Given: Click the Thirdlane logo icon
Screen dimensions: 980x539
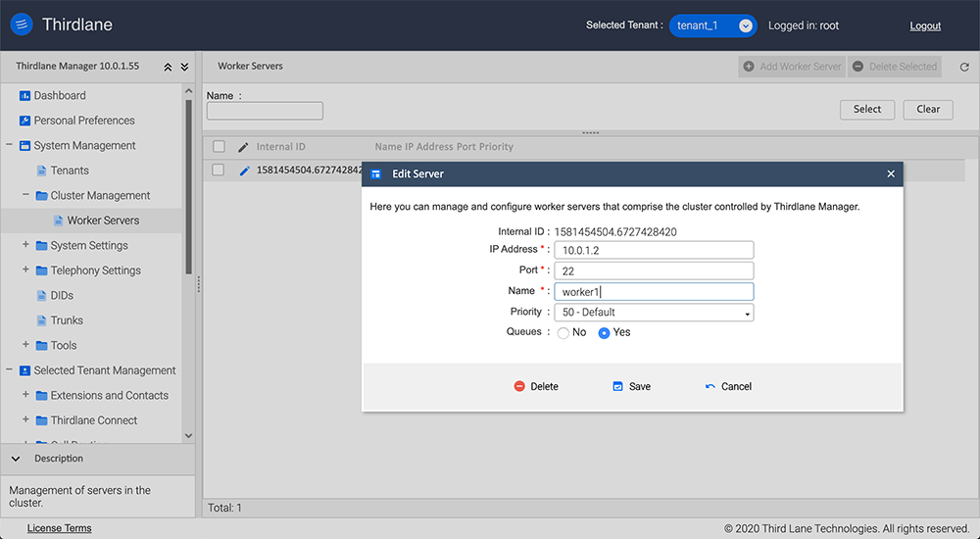Looking at the screenshot, I should click(x=22, y=24).
